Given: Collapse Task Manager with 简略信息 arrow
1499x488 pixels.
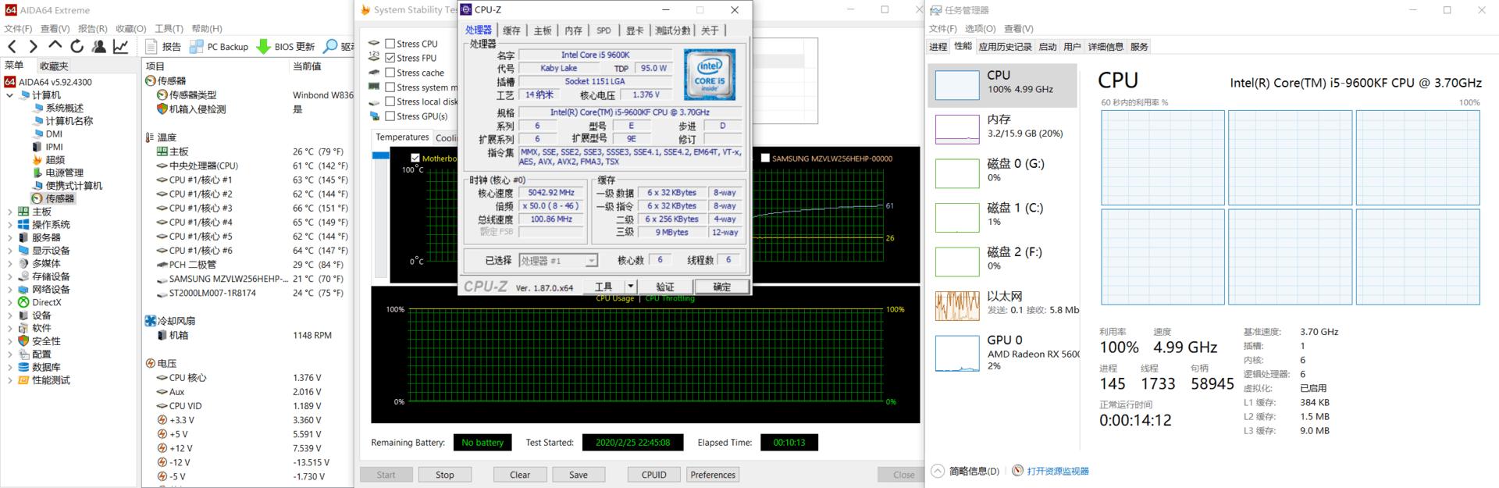Looking at the screenshot, I should point(938,471).
